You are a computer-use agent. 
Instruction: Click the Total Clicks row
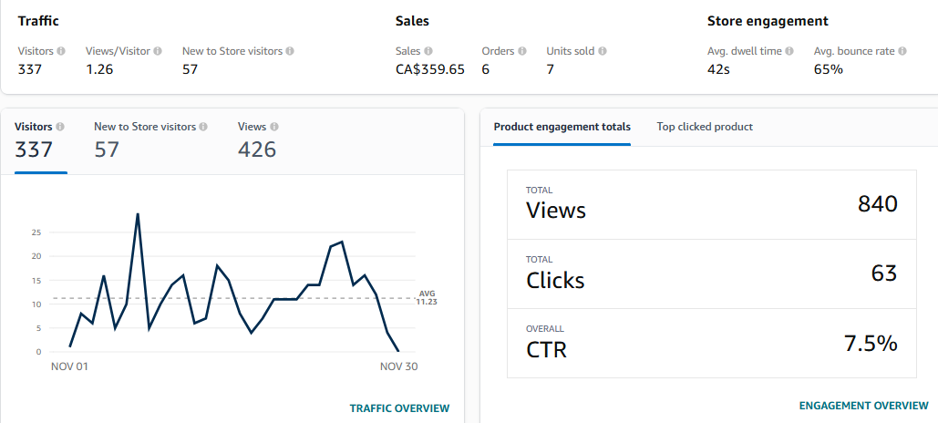pos(712,273)
